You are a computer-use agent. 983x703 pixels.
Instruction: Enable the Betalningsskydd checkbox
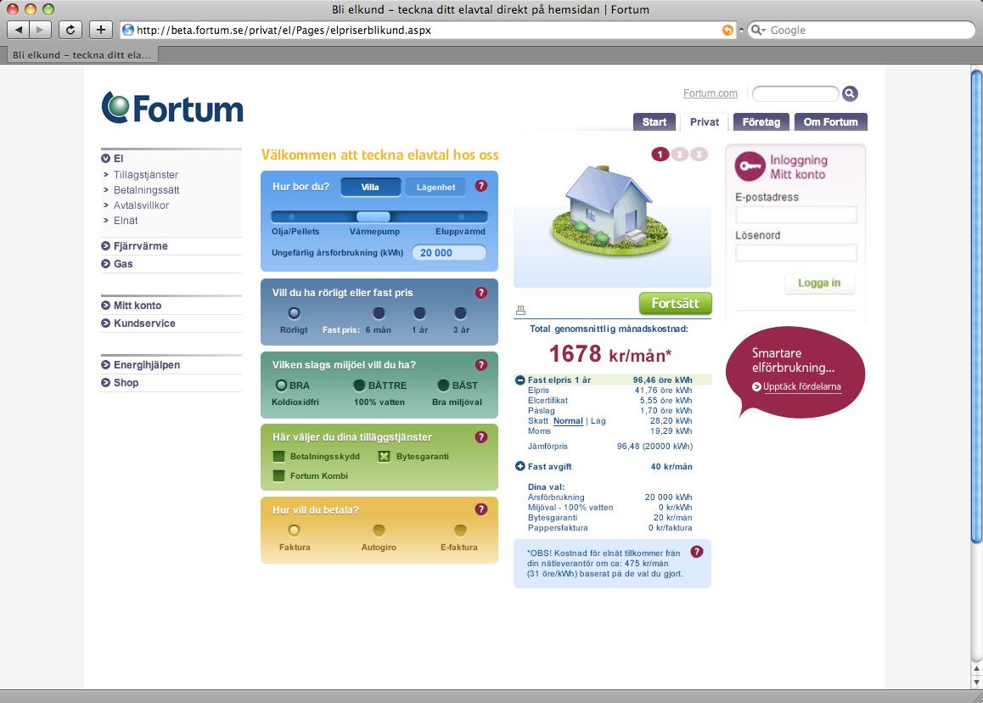279,457
